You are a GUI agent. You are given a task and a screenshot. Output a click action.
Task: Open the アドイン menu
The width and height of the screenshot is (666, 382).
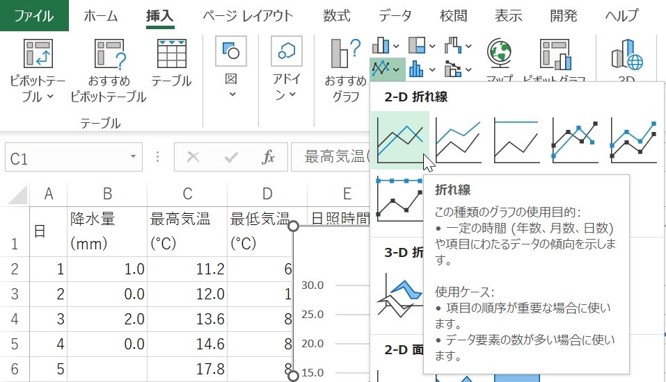[286, 68]
